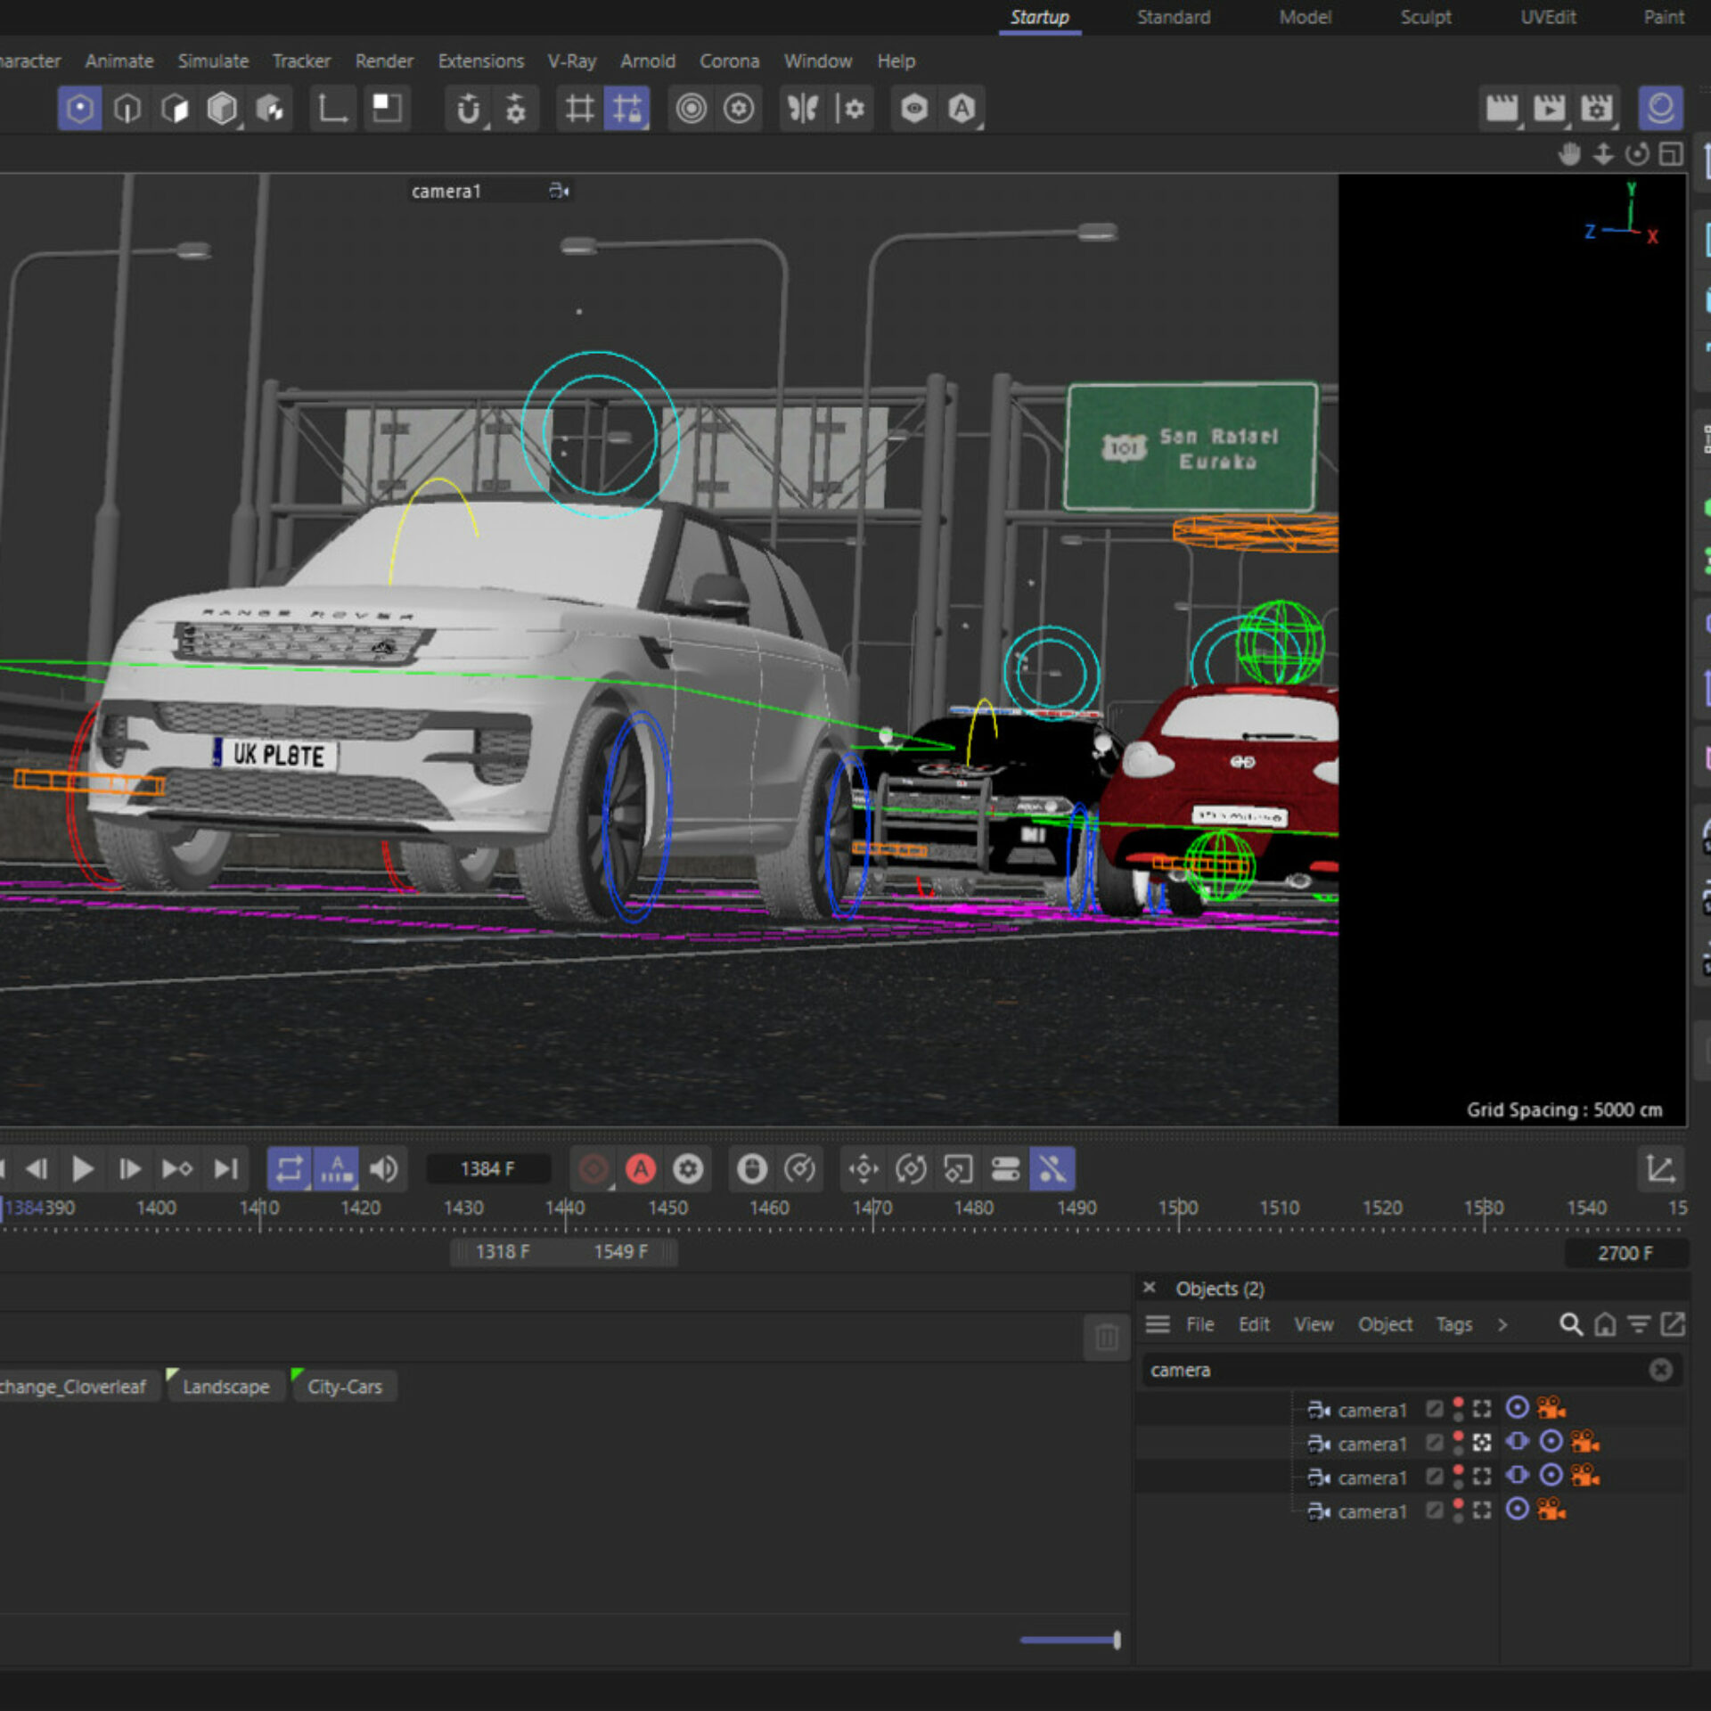This screenshot has width=1711, height=1711.
Task: Toggle Soft Selection concentric circles icon
Action: [x=691, y=109]
